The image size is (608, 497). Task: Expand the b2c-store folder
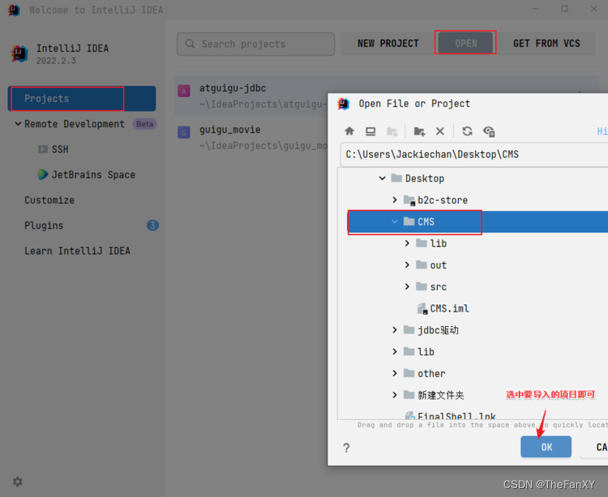395,200
